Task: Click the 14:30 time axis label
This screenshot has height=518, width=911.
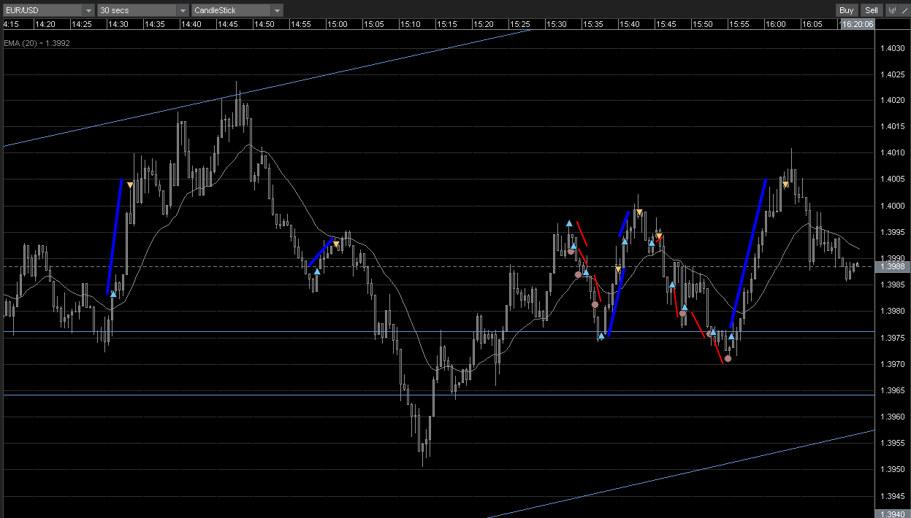Action: pos(118,24)
